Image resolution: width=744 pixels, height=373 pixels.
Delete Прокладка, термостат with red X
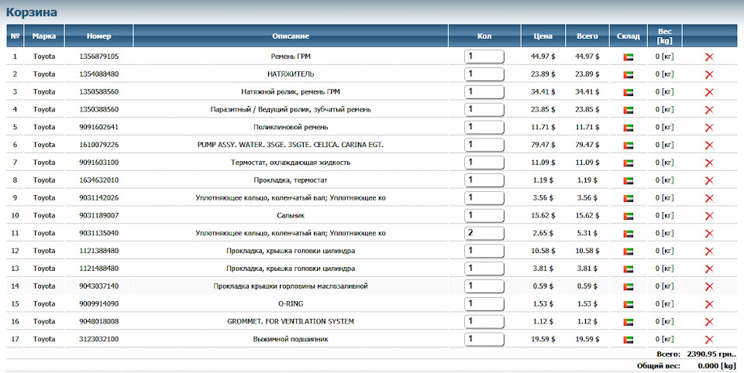pos(709,180)
